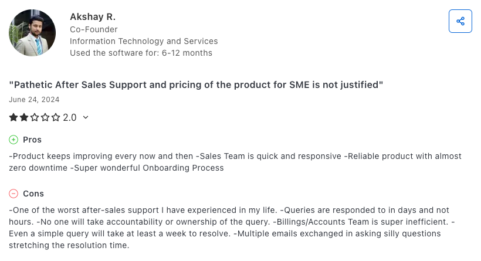Click the green plus icon beside Pros
Screen dimensions: 481x261
point(13,140)
